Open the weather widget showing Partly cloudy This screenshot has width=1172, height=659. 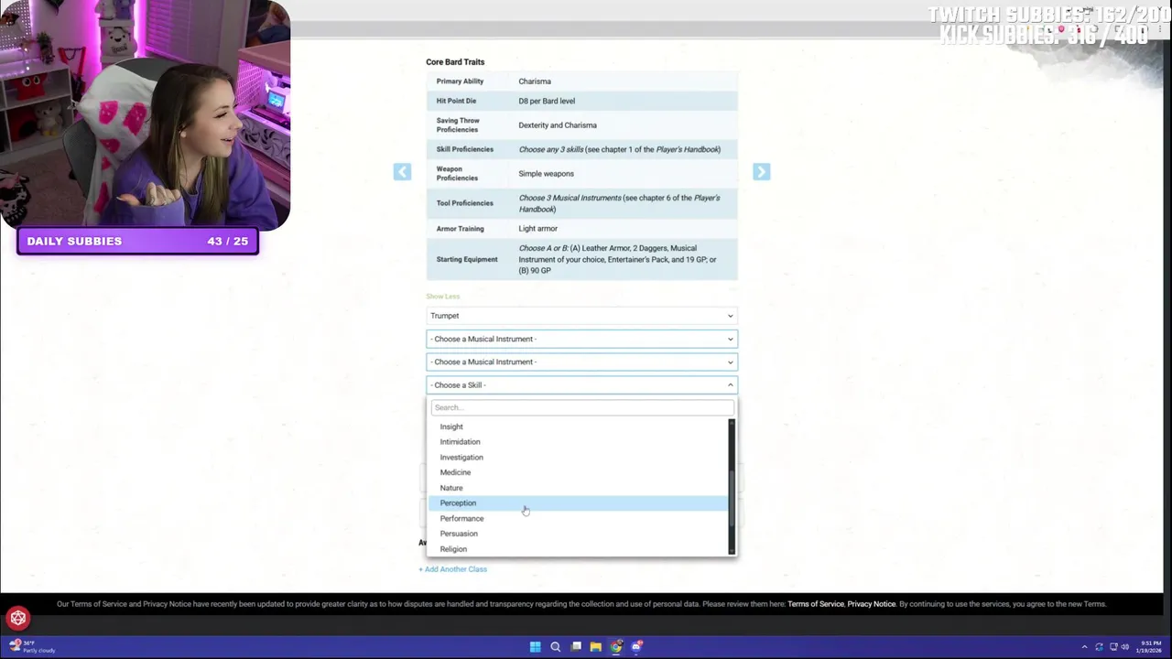(33, 647)
